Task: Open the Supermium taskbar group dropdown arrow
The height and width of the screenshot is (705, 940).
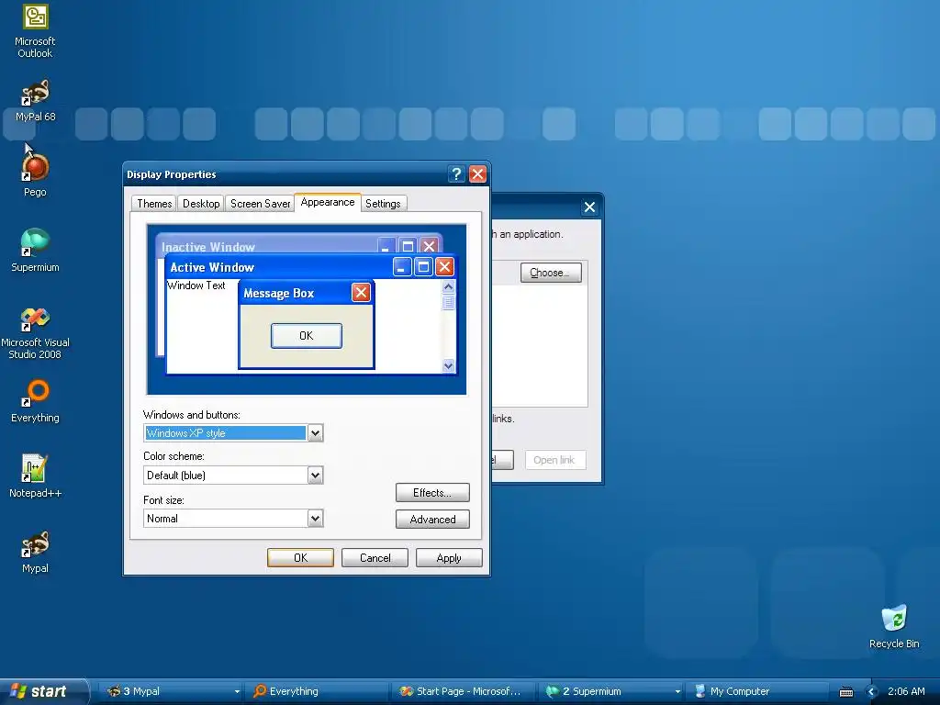Action: 677,692
